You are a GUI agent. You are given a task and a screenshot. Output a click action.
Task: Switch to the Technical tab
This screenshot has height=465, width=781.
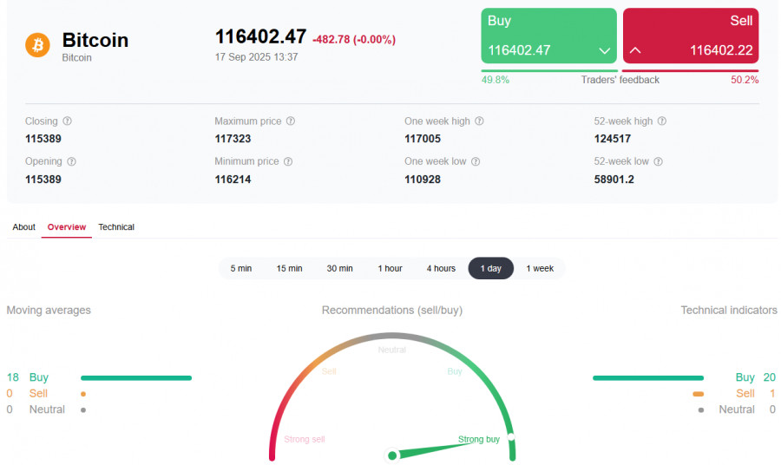[116, 227]
